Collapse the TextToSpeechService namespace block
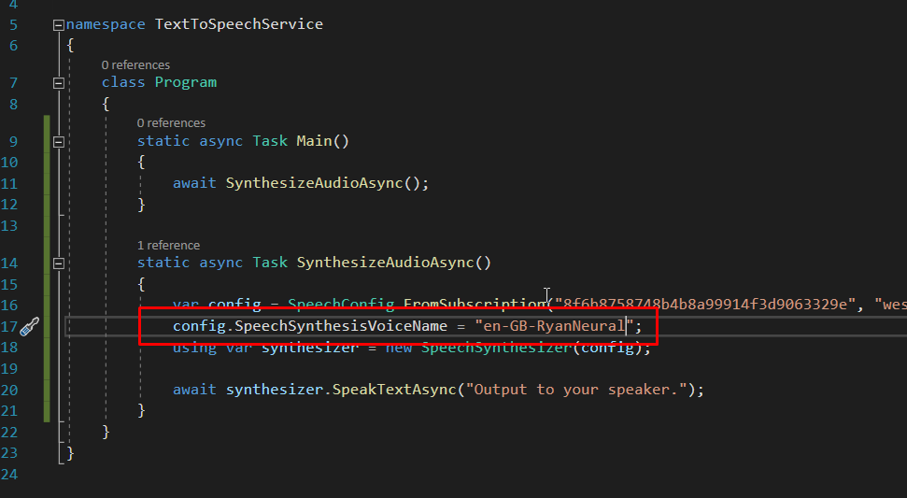This screenshot has height=498, width=907. tap(59, 25)
